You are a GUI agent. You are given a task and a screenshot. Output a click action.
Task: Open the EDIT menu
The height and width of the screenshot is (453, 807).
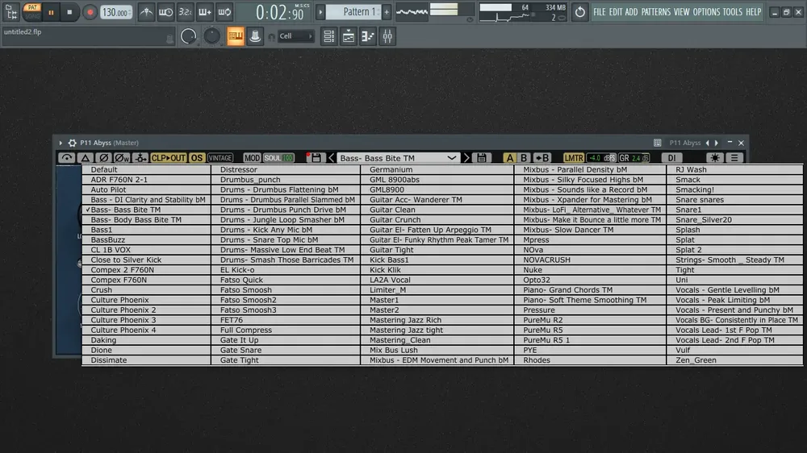[616, 12]
